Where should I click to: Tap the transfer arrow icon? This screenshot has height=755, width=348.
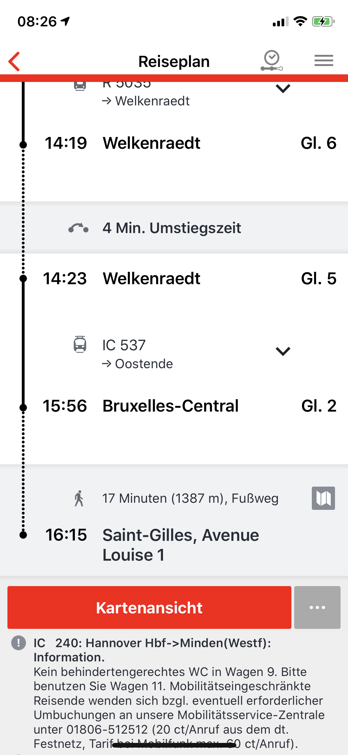[x=79, y=228]
